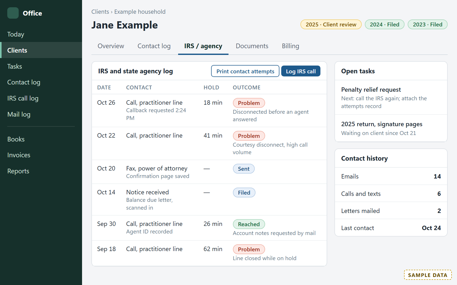457x285 pixels.
Task: Click the Office logo square icon
Action: coord(13,13)
